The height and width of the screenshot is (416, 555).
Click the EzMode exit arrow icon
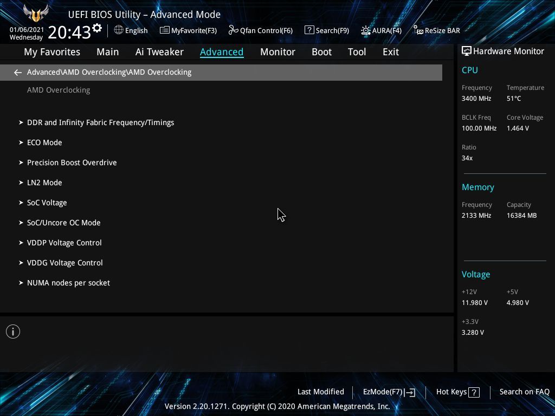click(410, 392)
